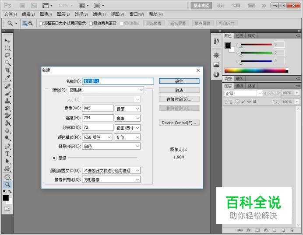Open the width unit dropdown
Screen dimensions: 303x235
[x=127, y=109]
